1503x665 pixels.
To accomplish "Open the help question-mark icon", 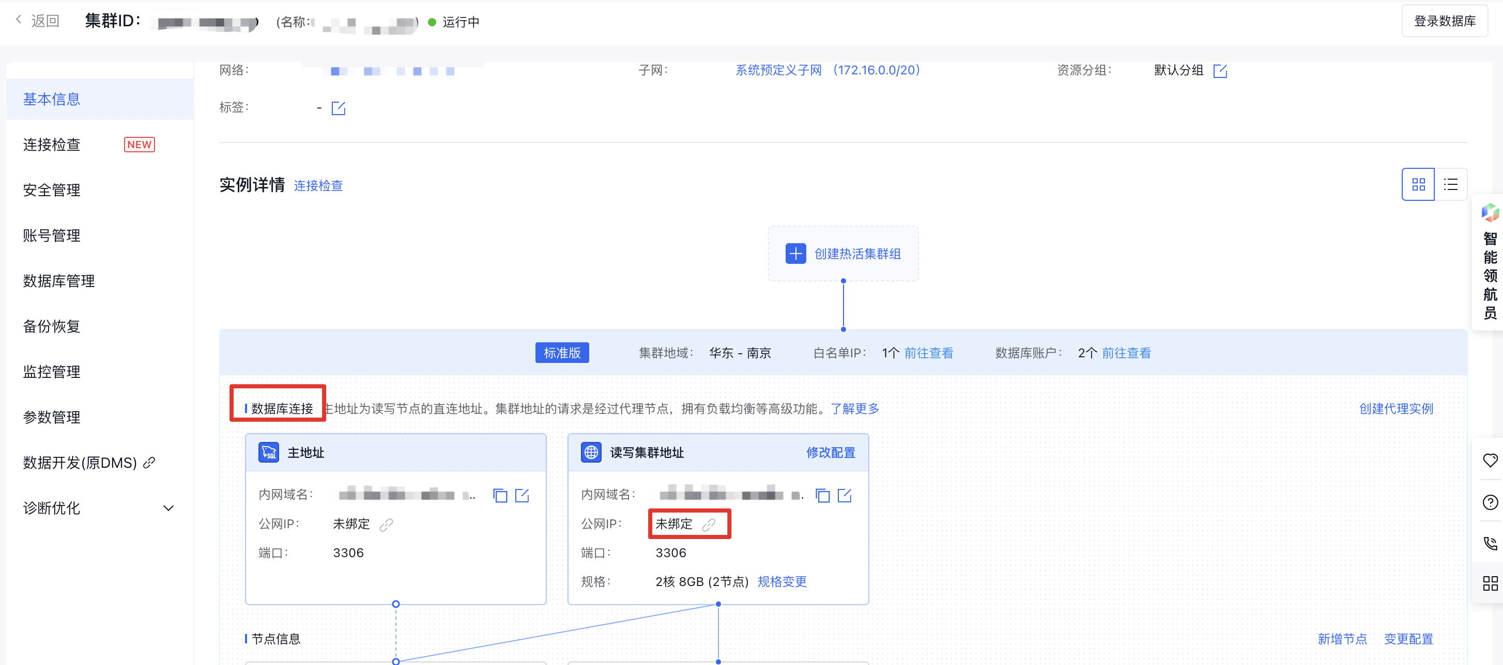I will [x=1490, y=502].
